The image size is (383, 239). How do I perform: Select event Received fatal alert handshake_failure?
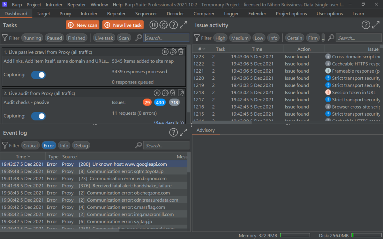point(94,185)
